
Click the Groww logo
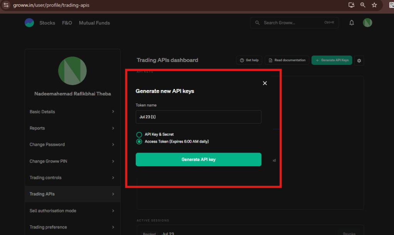point(29,23)
